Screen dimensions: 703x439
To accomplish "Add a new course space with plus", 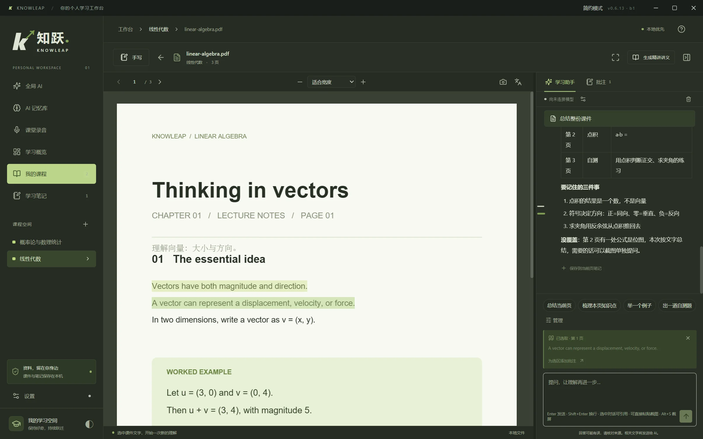I will [85, 224].
